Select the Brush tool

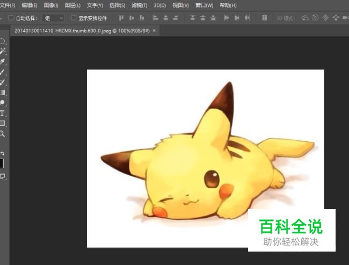coord(2,72)
